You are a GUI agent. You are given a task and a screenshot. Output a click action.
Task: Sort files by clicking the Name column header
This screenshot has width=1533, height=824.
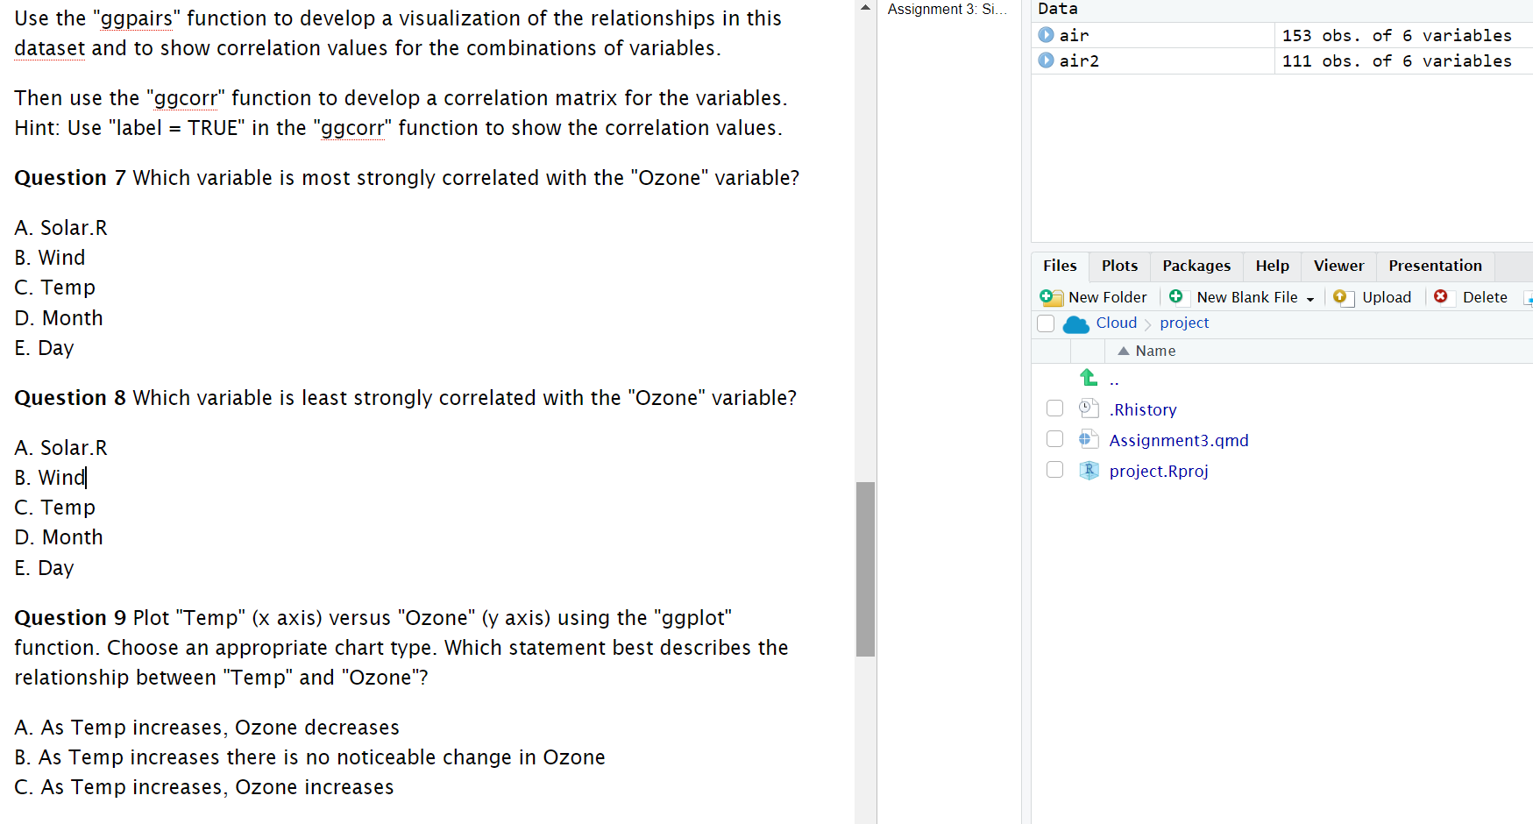tap(1153, 351)
